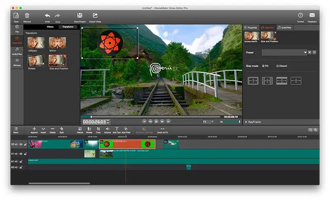Open the File section in left sidebar

pyautogui.click(x=17, y=29)
